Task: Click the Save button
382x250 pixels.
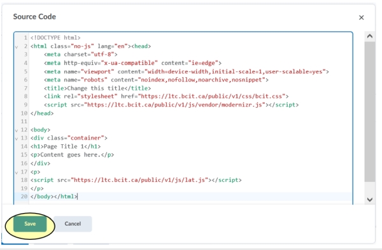Action: pyautogui.click(x=30, y=224)
